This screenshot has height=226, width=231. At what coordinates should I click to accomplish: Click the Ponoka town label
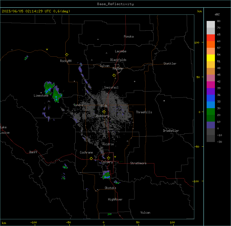pos(129,37)
